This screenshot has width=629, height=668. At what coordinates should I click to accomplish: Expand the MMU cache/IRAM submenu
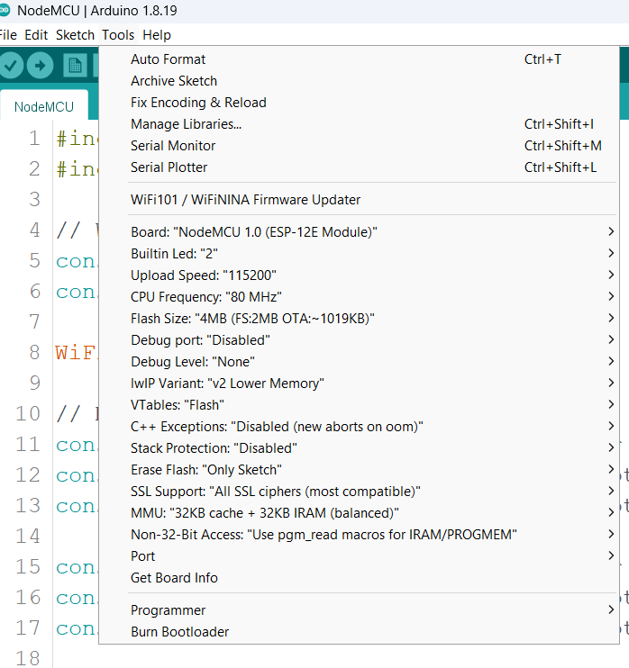point(359,513)
